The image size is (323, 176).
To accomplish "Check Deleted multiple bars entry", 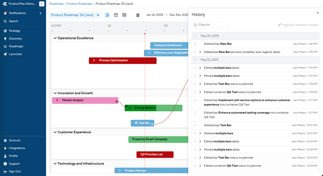I will coord(195,133).
